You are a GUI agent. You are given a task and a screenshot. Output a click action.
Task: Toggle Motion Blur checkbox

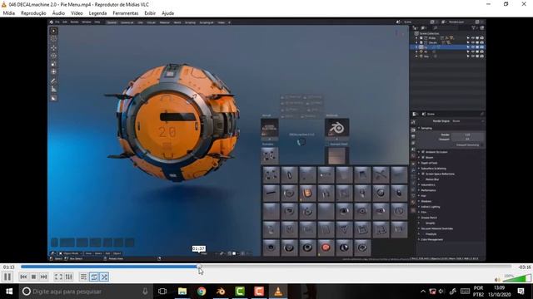[x=423, y=179]
